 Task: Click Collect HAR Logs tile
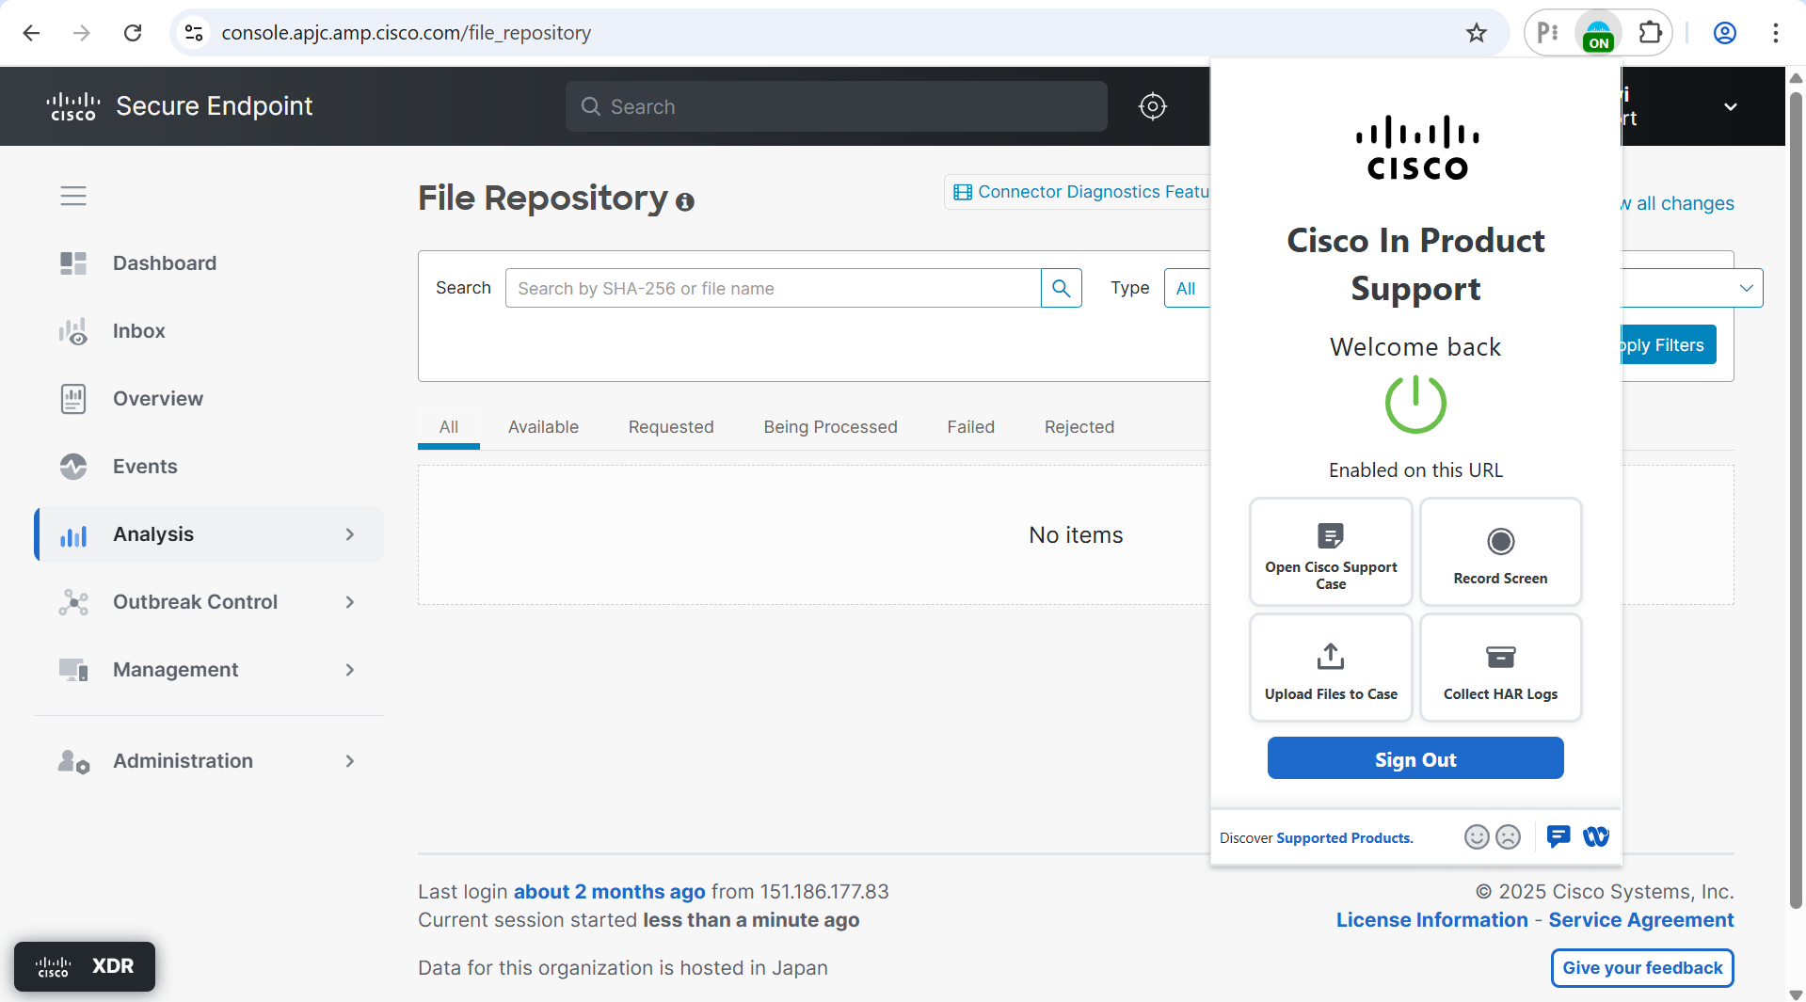pos(1500,668)
